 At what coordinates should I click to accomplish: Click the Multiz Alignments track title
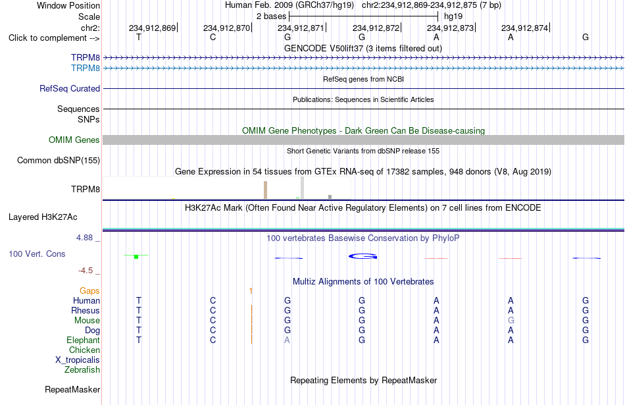(x=363, y=282)
